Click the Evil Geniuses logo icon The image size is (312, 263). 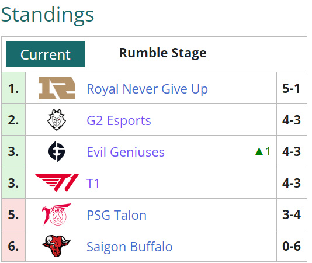pos(57,151)
